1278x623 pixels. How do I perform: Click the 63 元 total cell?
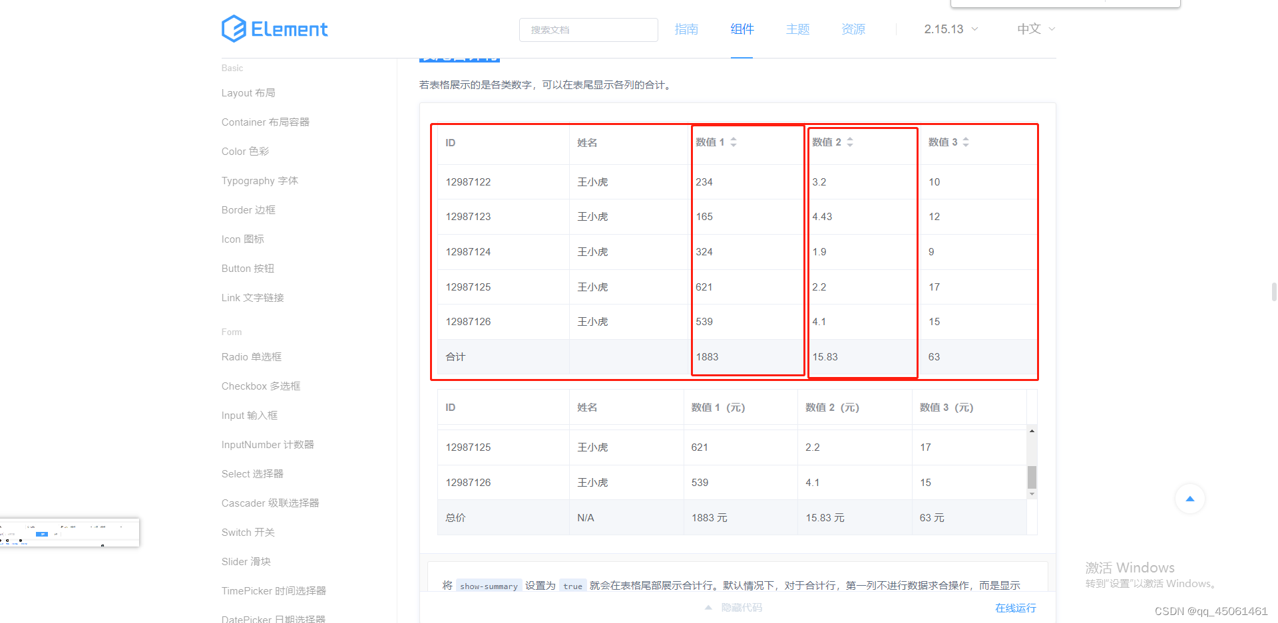click(x=932, y=518)
